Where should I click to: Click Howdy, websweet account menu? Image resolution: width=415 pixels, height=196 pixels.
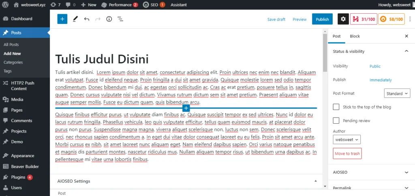pos(394,5)
